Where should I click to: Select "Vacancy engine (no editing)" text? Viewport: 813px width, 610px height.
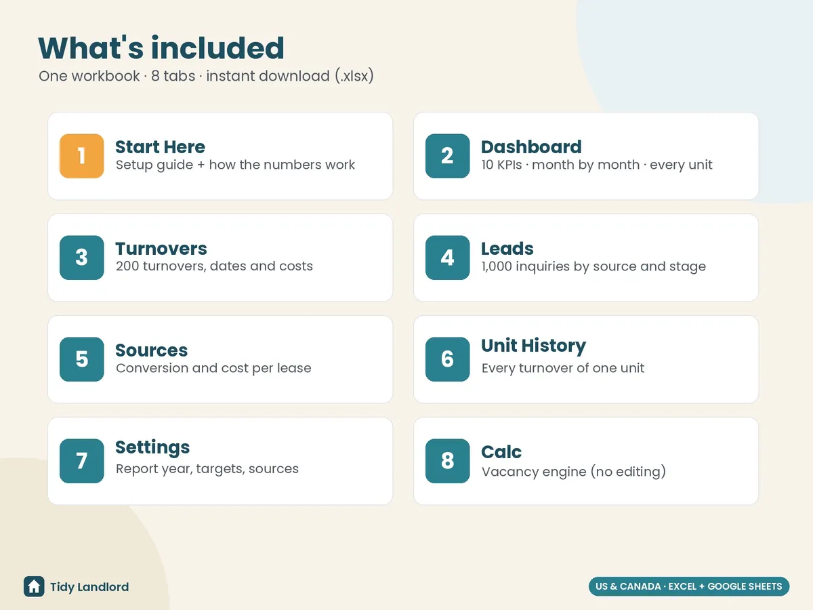point(574,472)
